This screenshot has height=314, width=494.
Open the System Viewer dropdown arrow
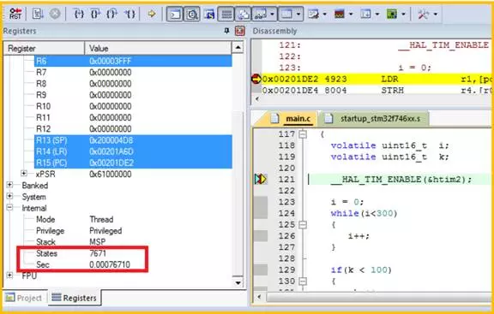pos(404,15)
